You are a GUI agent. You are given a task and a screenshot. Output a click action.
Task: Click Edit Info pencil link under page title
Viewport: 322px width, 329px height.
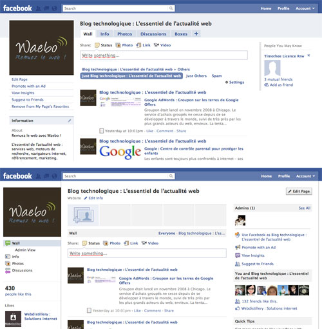[93, 198]
